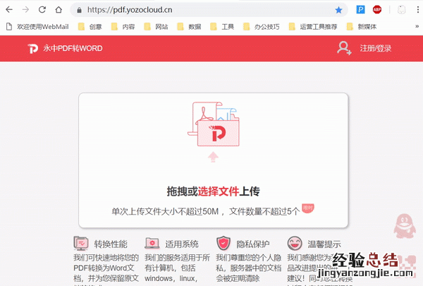Click the 限时 promo badge
Viewport: 423px width, 286px height.
point(308,208)
